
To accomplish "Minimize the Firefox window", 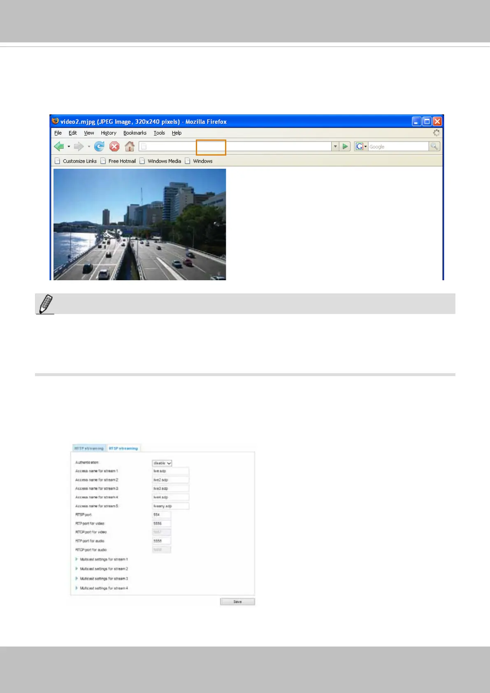I will [416, 121].
